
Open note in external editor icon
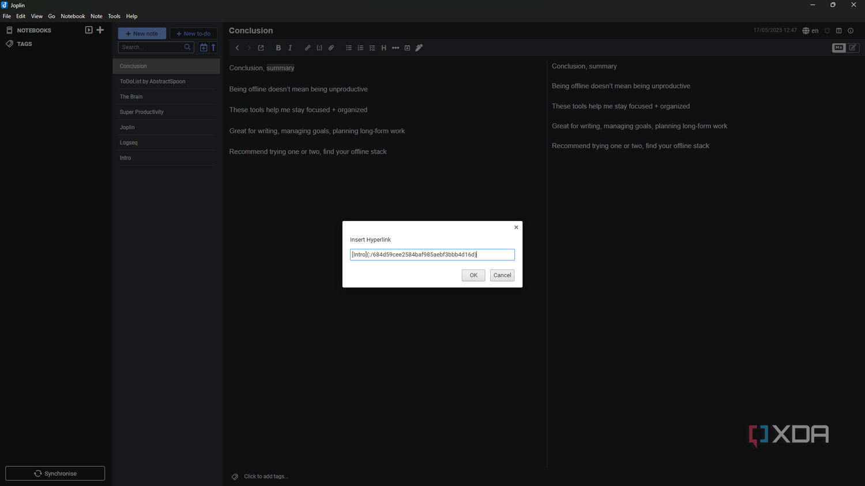point(261,48)
